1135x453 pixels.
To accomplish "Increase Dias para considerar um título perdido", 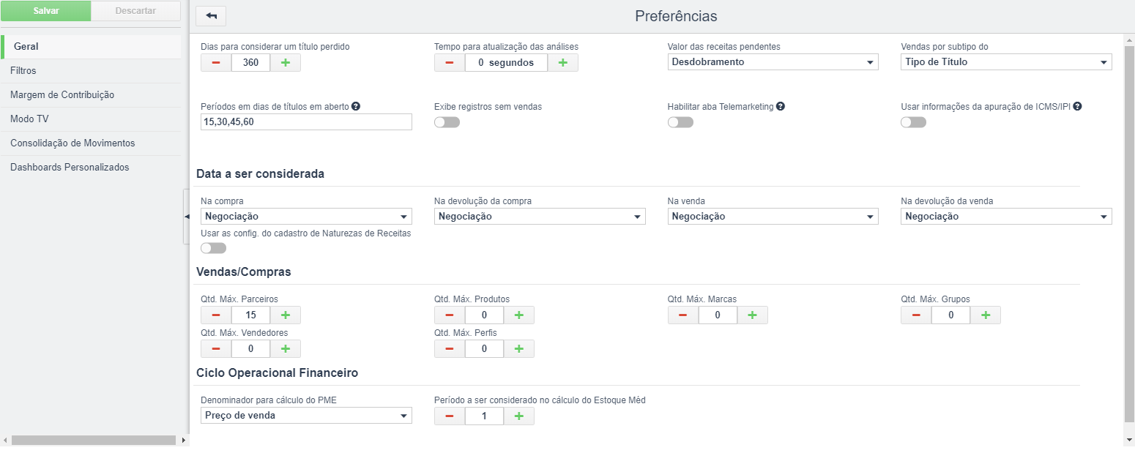I will tap(286, 63).
